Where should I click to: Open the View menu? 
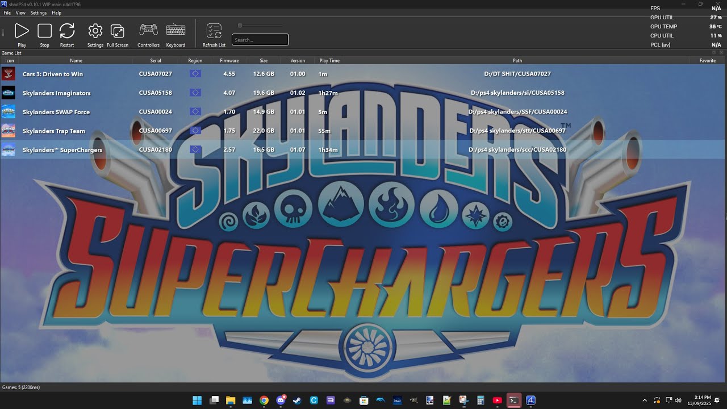pos(20,12)
